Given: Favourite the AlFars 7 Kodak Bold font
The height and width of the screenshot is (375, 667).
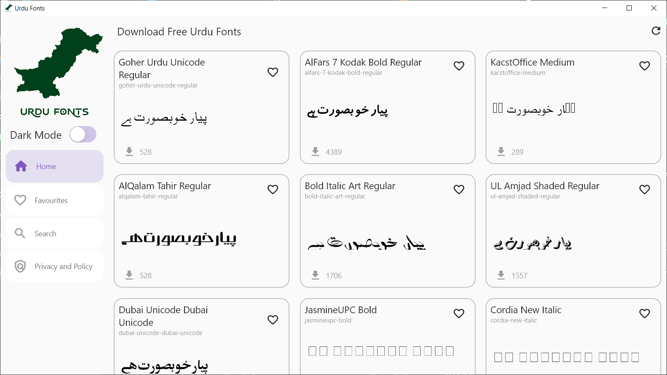Looking at the screenshot, I should pyautogui.click(x=459, y=66).
